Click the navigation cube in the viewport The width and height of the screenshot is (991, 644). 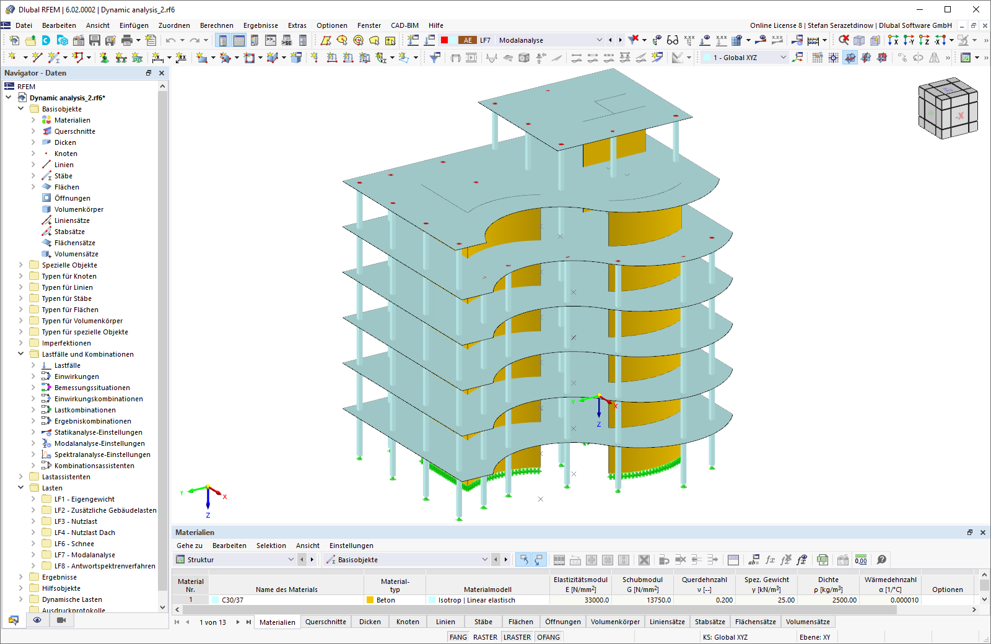(x=948, y=108)
